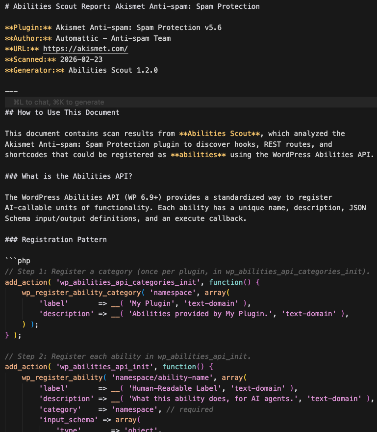This screenshot has height=432, width=377.
Task: Click the '---' horizontal rule line
Action: (11, 91)
